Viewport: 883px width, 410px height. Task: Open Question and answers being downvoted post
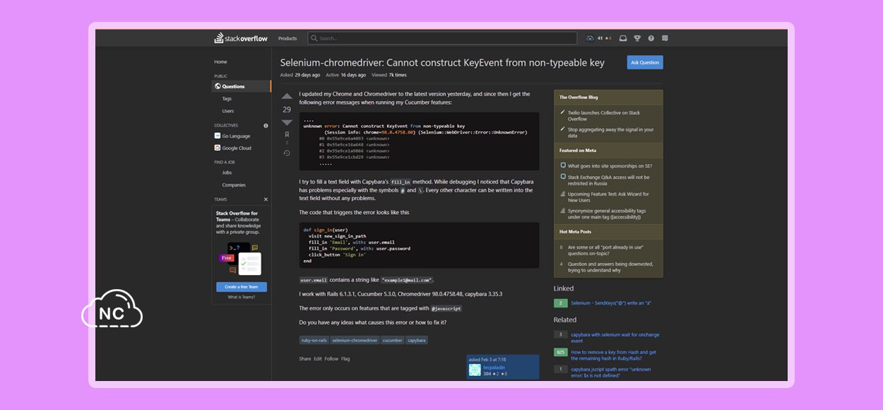[610, 267]
